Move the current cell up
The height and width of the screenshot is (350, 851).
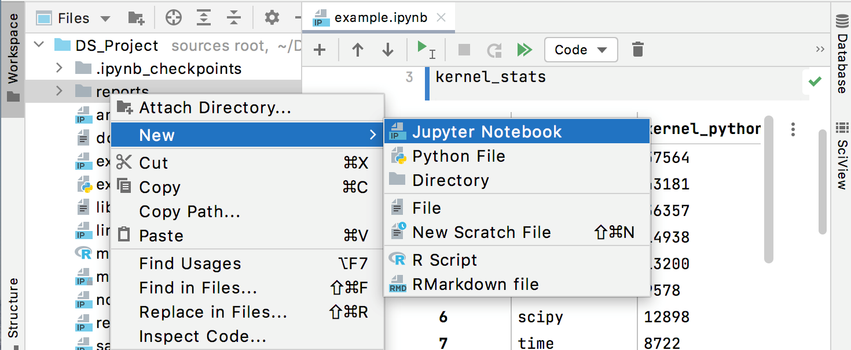click(357, 50)
